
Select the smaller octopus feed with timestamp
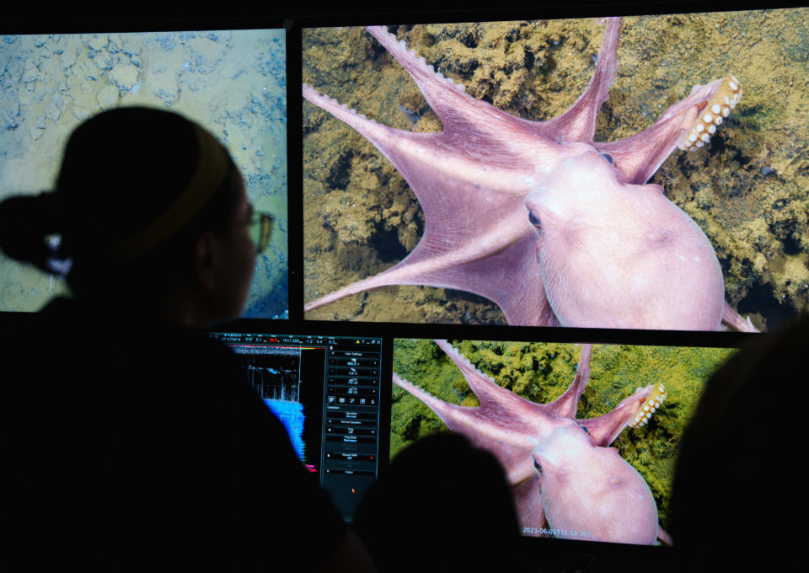(564, 442)
